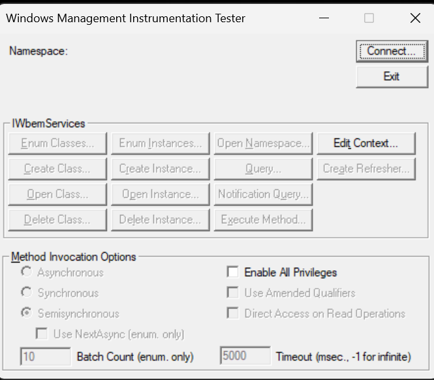Screen dimensions: 434x380
Task: Click the Notification Query... button
Action: pyautogui.click(x=263, y=195)
